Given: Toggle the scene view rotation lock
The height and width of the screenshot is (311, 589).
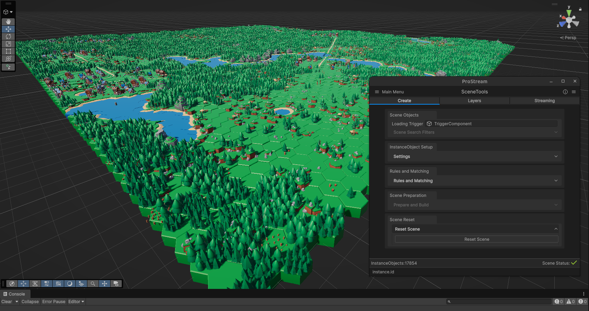Looking at the screenshot, I should [x=580, y=9].
